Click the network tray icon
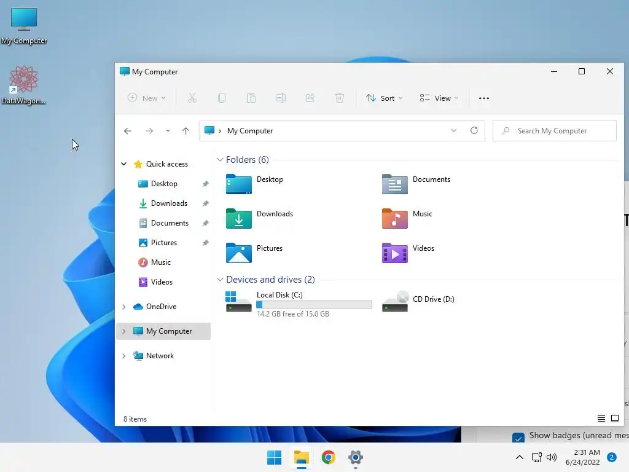The width and height of the screenshot is (629, 472). 536,457
